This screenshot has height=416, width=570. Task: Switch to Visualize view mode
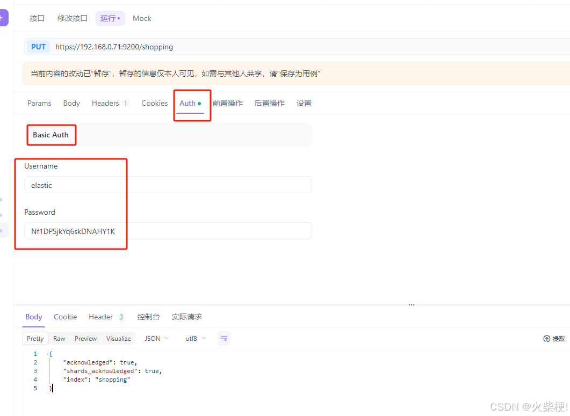(119, 339)
